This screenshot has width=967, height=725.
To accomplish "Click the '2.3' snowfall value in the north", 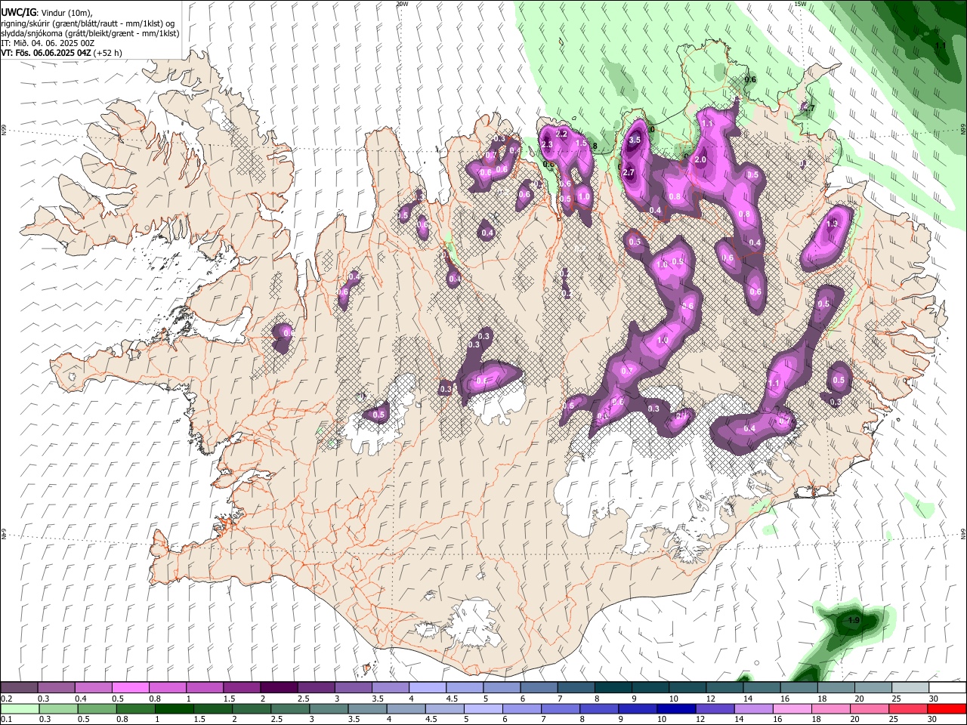I will pos(548,144).
